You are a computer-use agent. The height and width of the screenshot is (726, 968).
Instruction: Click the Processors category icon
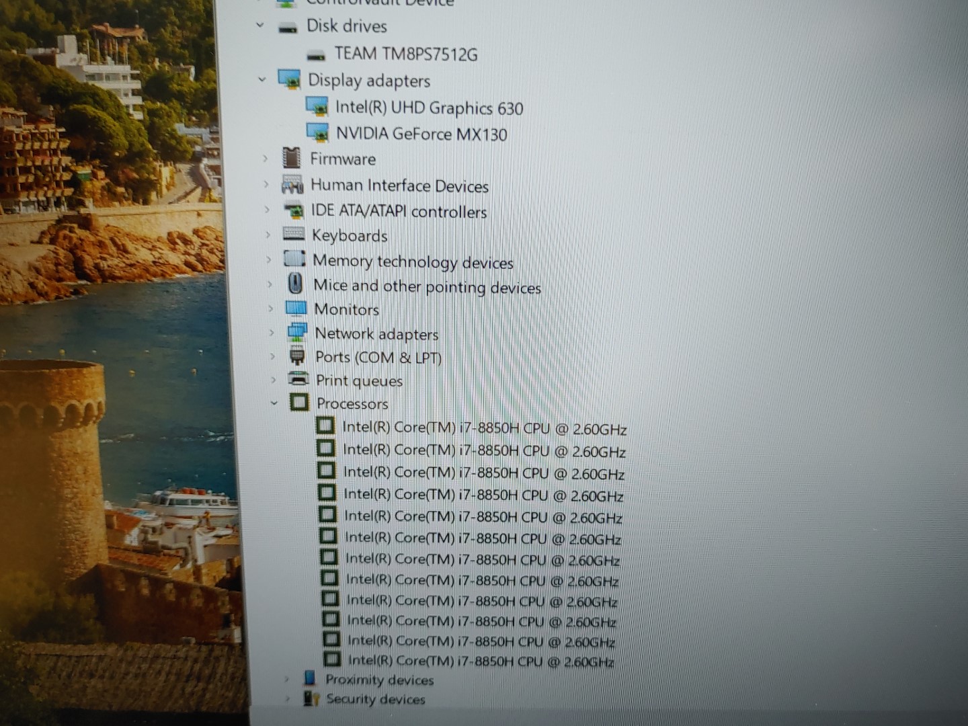(299, 402)
